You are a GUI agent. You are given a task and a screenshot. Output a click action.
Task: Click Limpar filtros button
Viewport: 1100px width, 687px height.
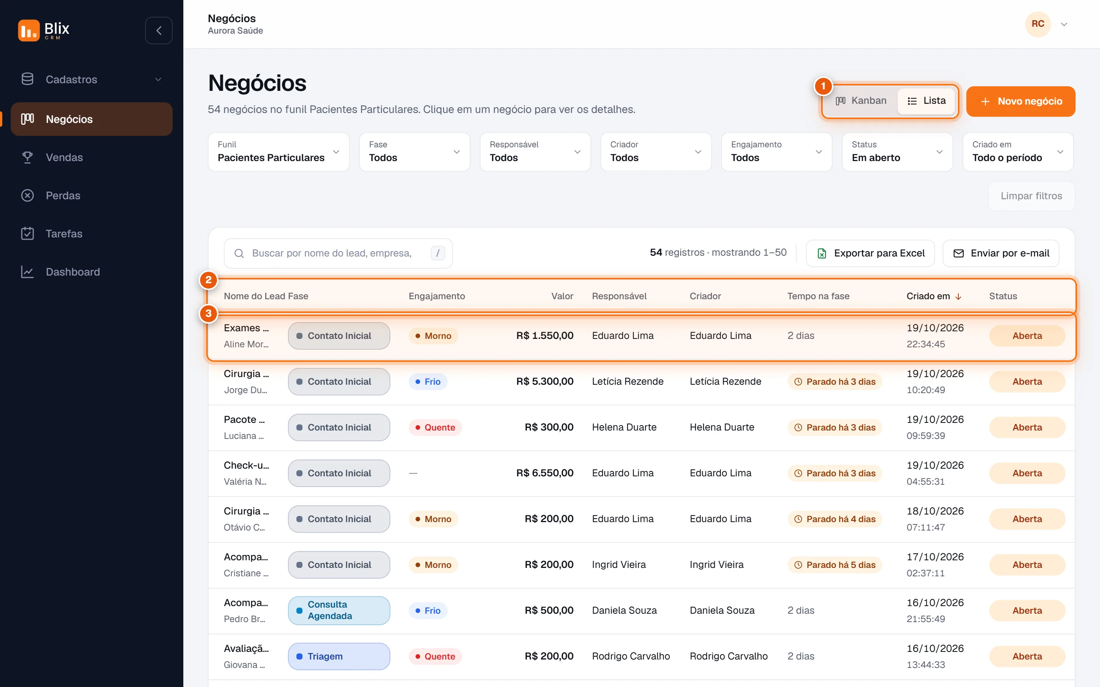pyautogui.click(x=1031, y=196)
